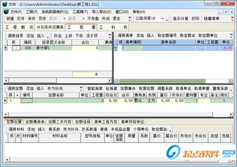Click 取定额编号 in list toolbar
237x167 pixels.
167,35
